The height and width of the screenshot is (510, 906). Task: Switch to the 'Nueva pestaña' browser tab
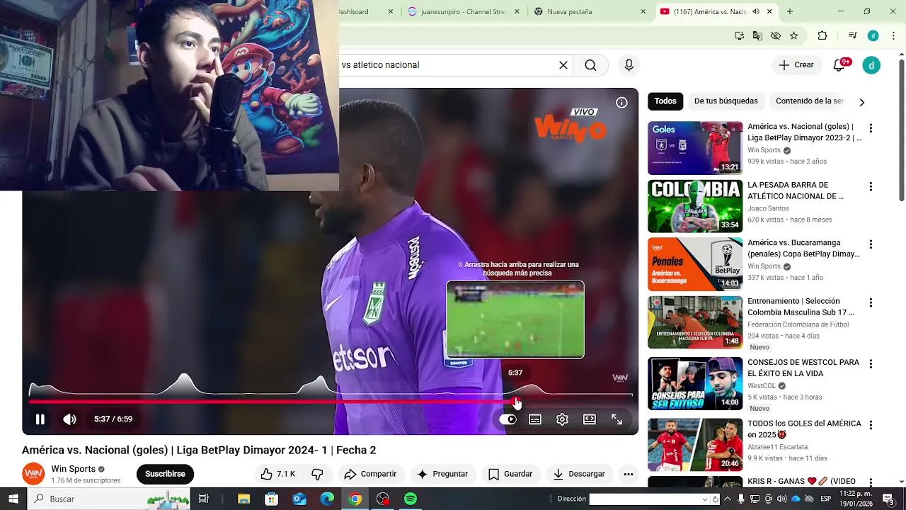tap(590, 11)
